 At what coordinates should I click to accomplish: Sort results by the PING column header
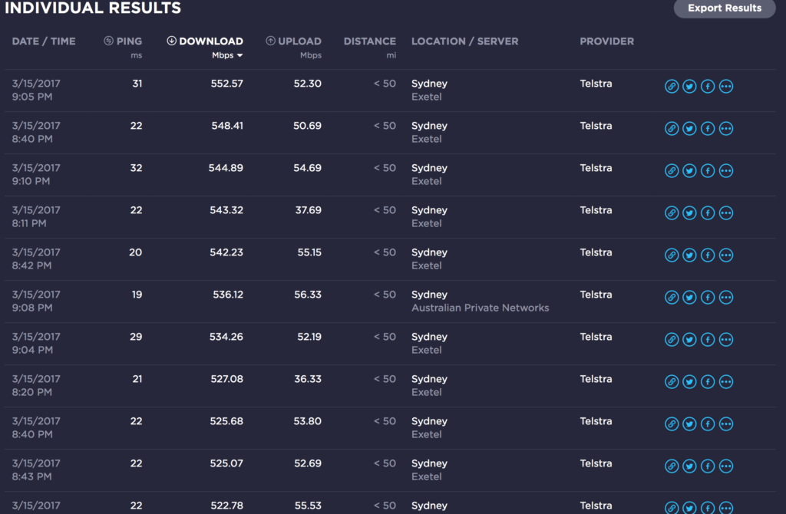click(124, 41)
